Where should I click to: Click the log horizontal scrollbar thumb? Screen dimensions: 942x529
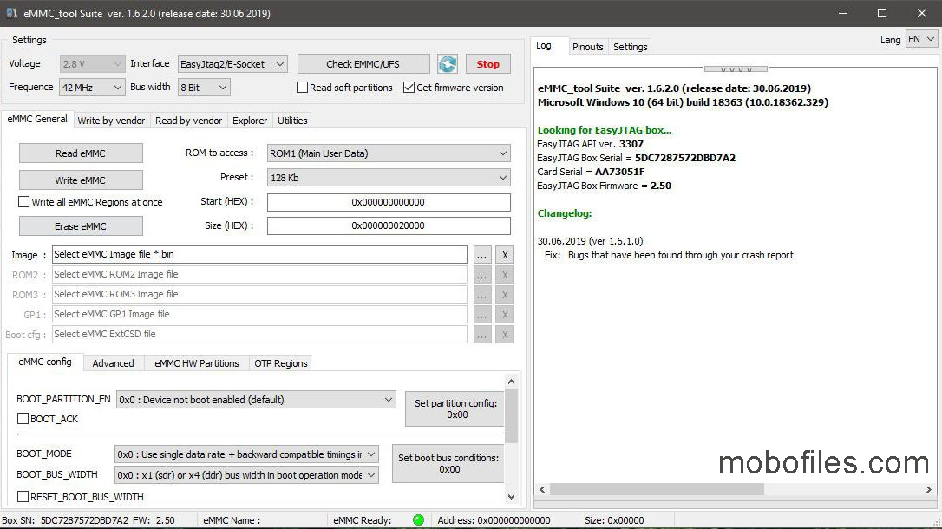point(657,489)
